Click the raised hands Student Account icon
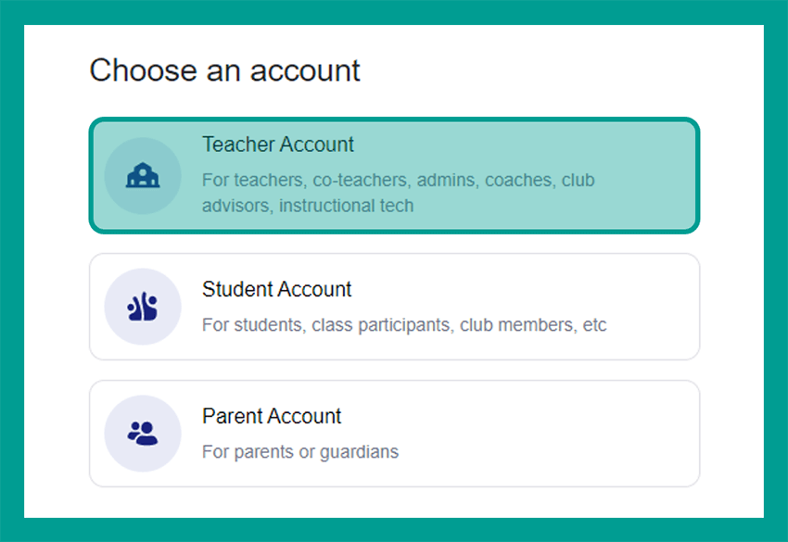788x542 pixels. click(143, 307)
